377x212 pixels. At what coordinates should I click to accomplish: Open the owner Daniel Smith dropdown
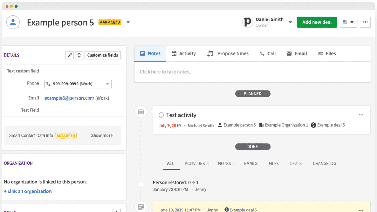click(x=290, y=22)
